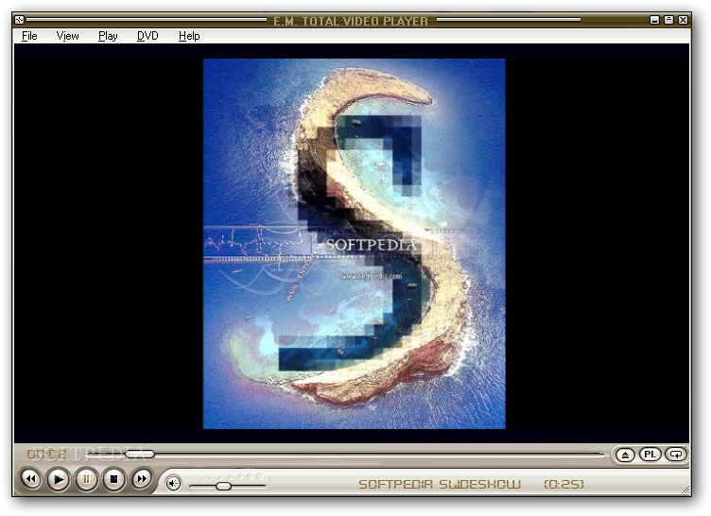
Task: Stop playback with the stop button
Action: click(x=113, y=479)
